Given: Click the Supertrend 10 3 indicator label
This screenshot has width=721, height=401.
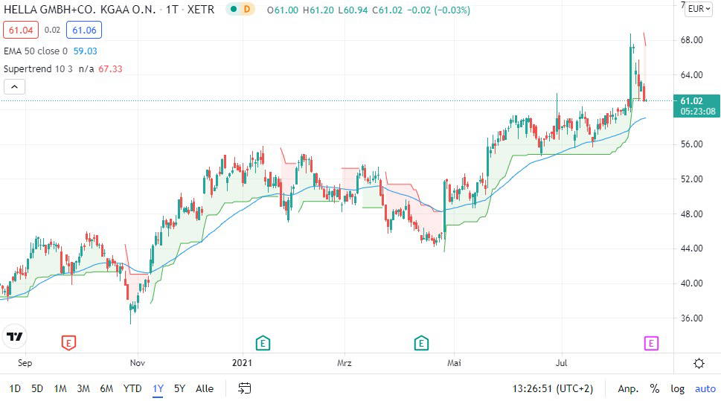Looking at the screenshot, I should (x=38, y=69).
